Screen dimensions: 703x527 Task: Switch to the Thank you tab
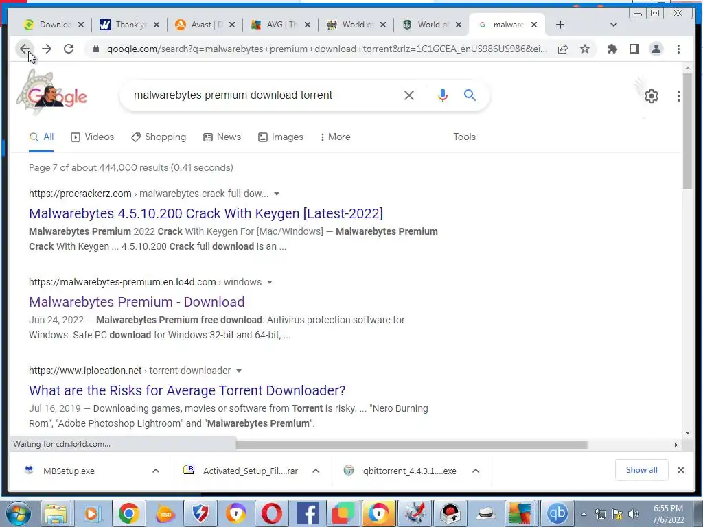[x=130, y=25]
